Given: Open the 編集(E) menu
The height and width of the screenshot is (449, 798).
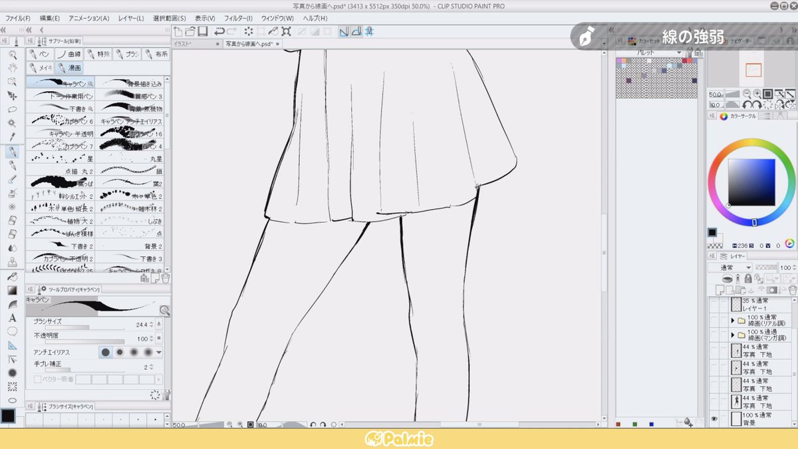Looking at the screenshot, I should click(49, 18).
